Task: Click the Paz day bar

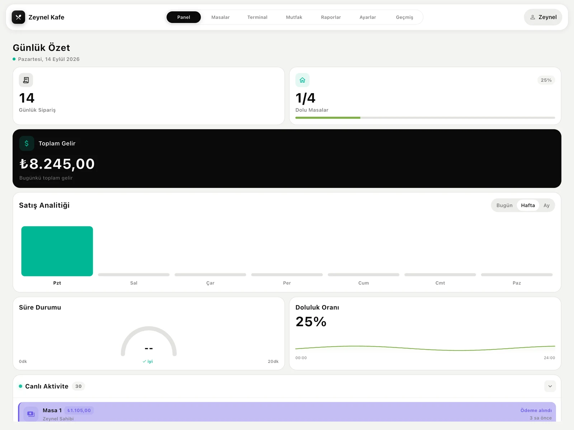Action: pos(517,275)
